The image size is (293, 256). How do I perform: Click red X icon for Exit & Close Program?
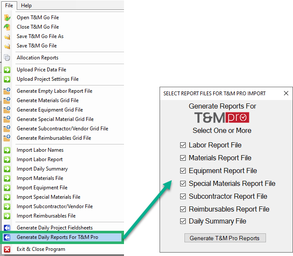pos(7,249)
